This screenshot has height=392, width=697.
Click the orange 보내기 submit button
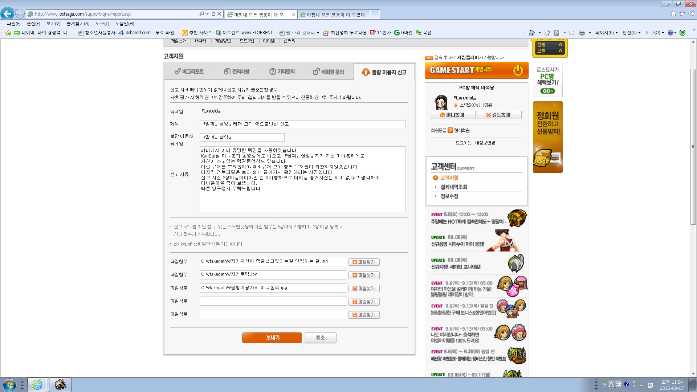click(x=272, y=338)
